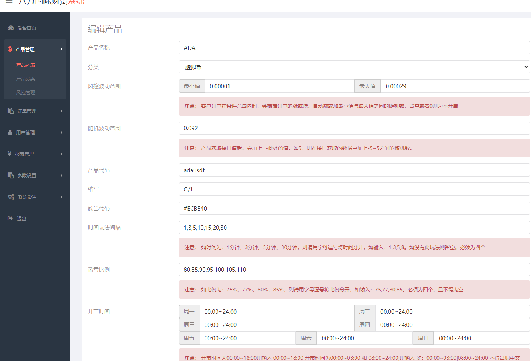The width and height of the screenshot is (531, 361).
Task: Expand the 订单管理 menu arrow
Action: click(x=62, y=111)
